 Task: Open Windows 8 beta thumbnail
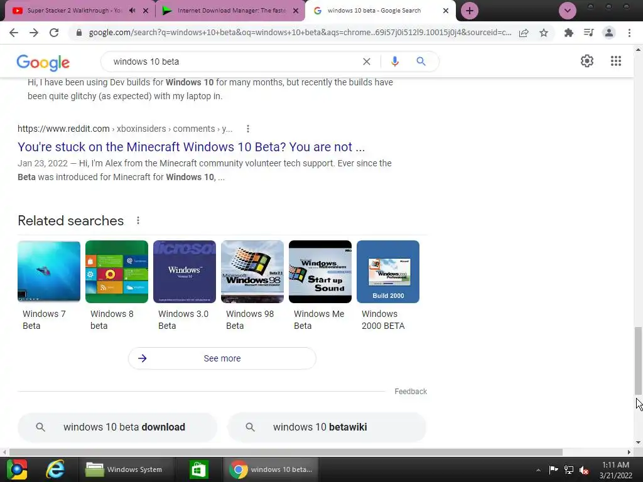point(117,272)
